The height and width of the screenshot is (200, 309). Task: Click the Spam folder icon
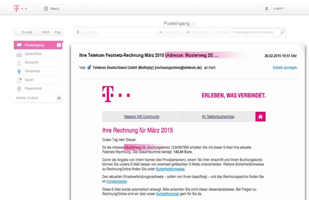[x=19, y=80]
